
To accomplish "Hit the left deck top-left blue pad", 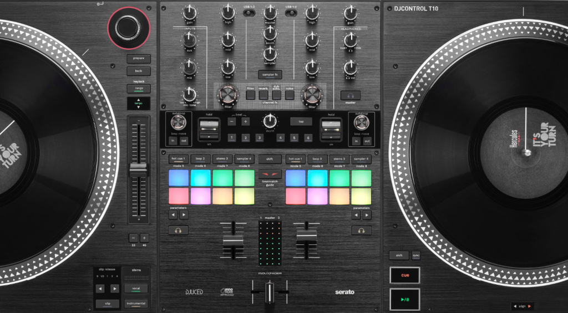I will click(x=179, y=178).
